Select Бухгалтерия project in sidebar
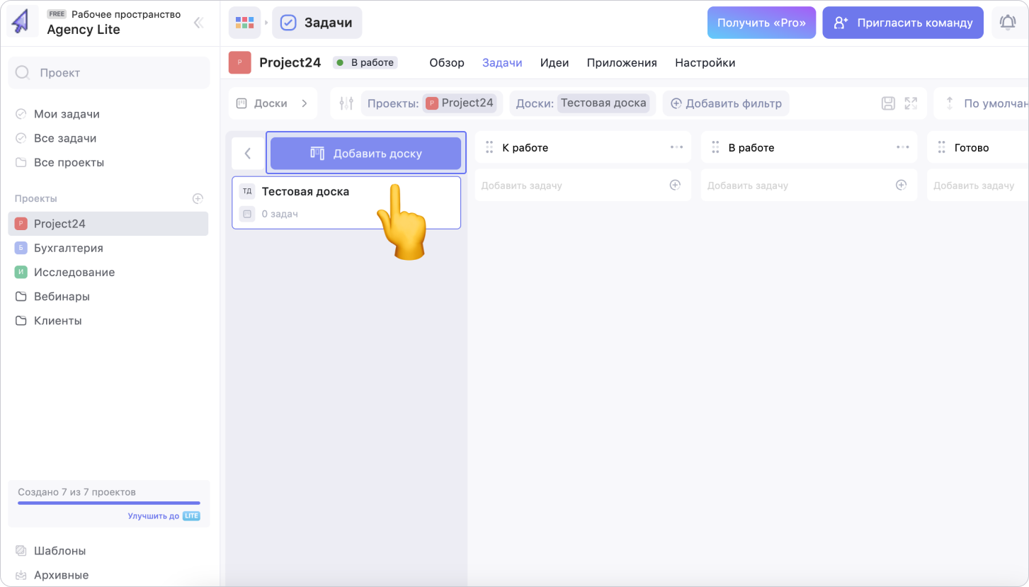Screen dimensions: 1029x587 68,248
